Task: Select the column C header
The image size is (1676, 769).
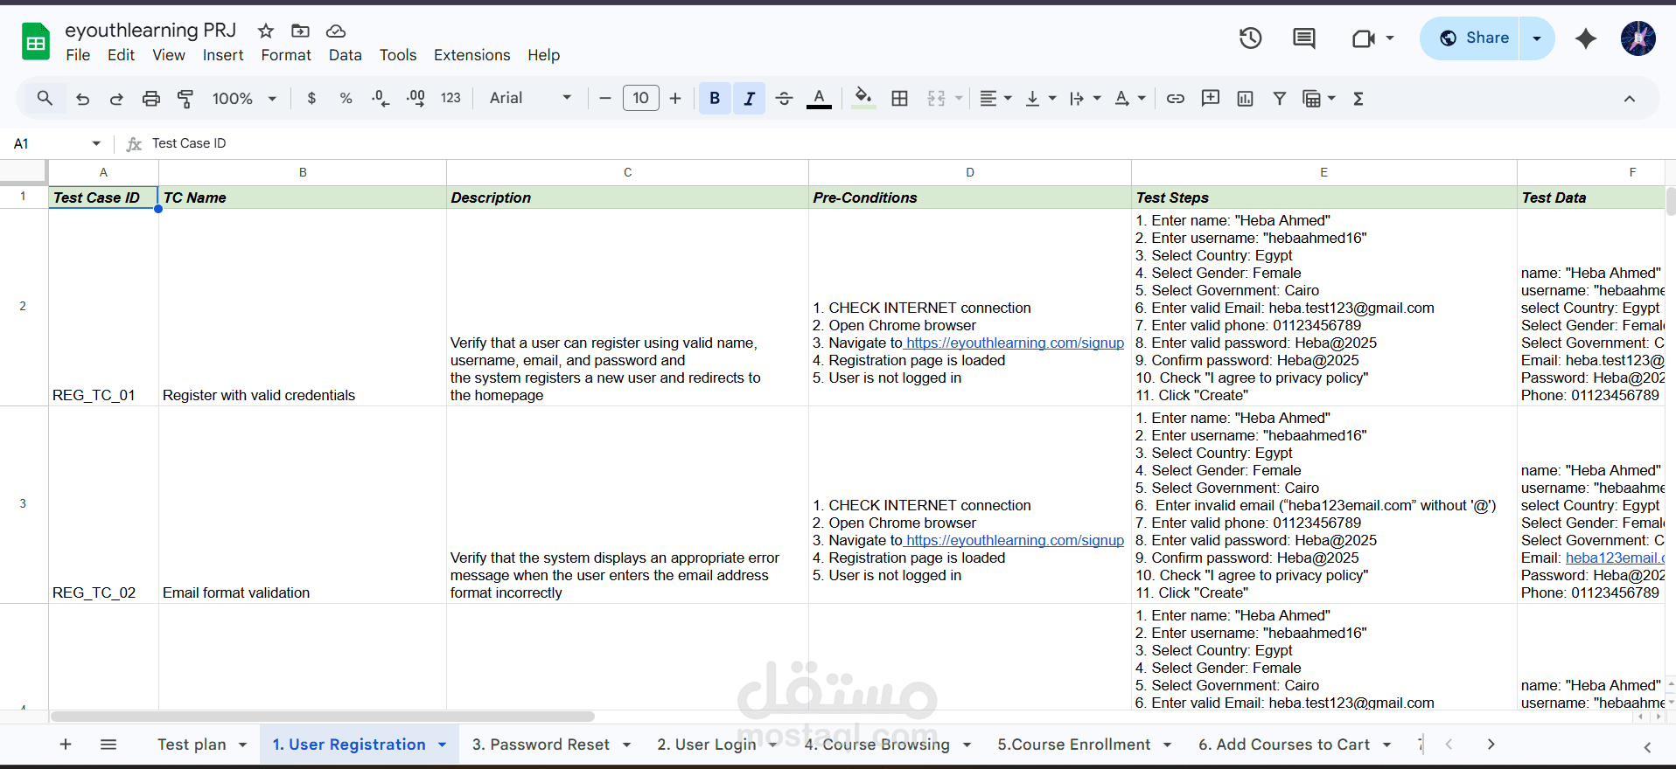Action: [627, 172]
